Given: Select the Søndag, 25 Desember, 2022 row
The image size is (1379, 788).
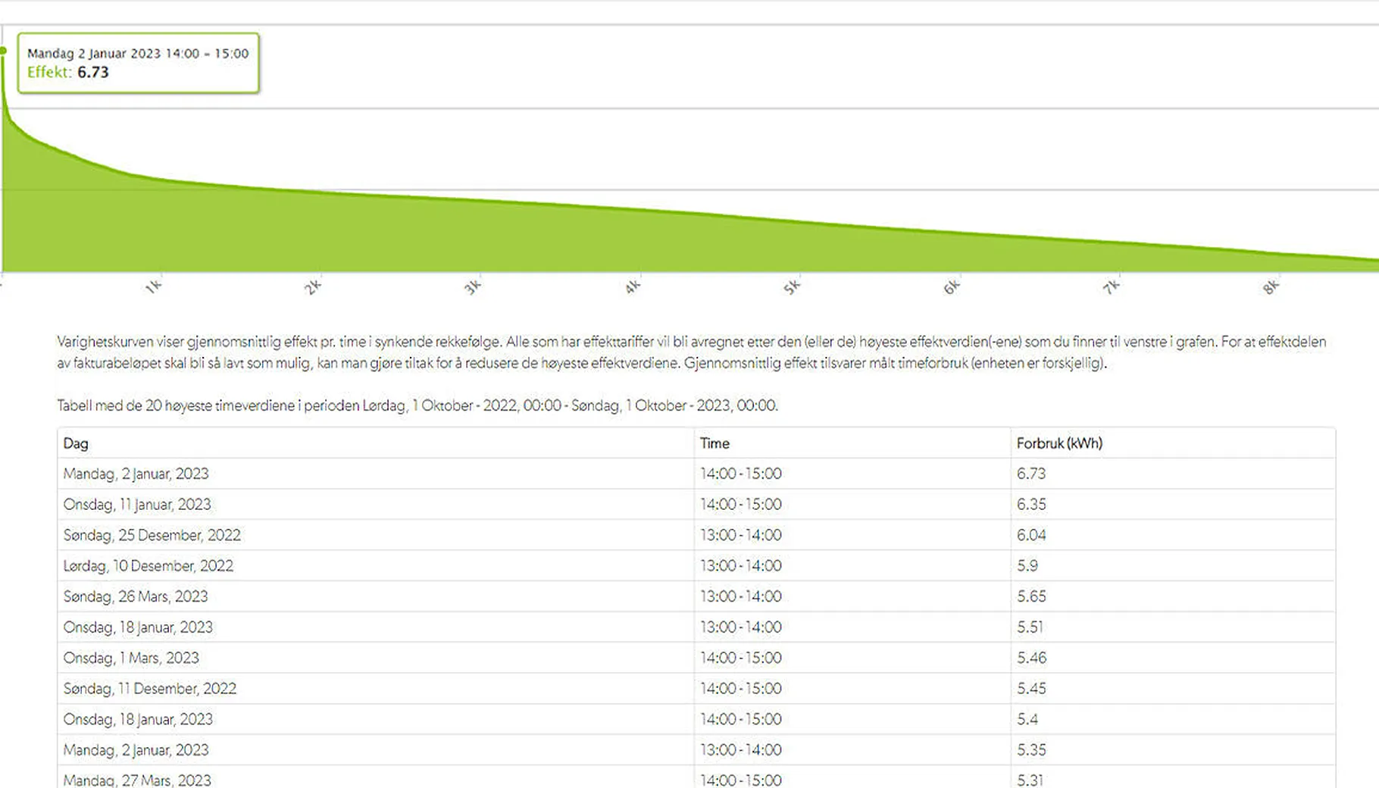Looking at the screenshot, I should tap(152, 535).
